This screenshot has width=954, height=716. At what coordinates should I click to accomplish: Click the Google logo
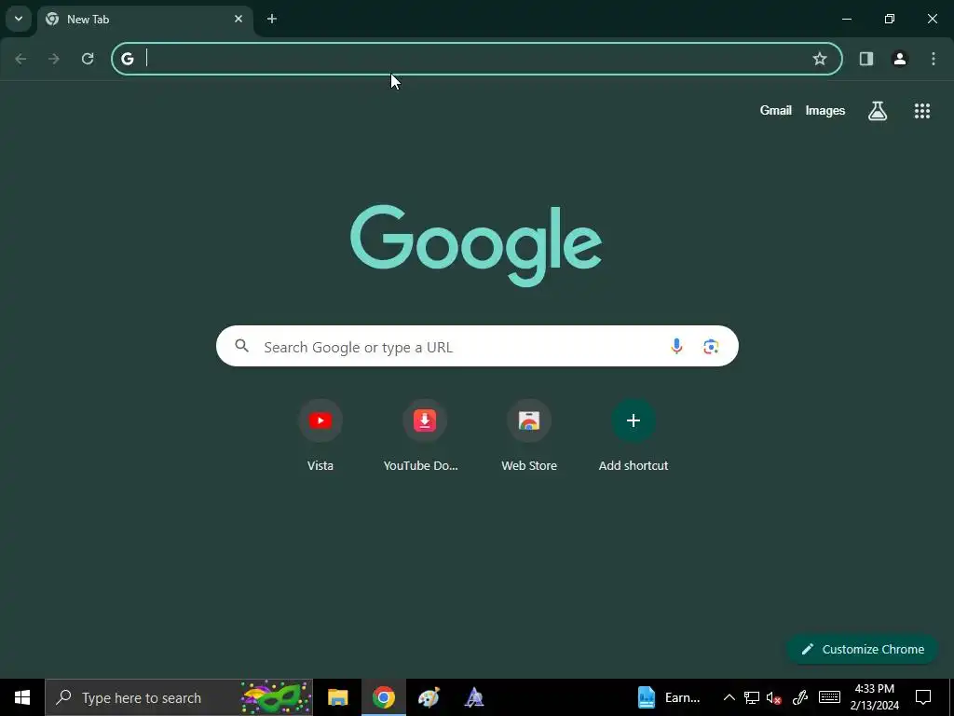point(476,245)
